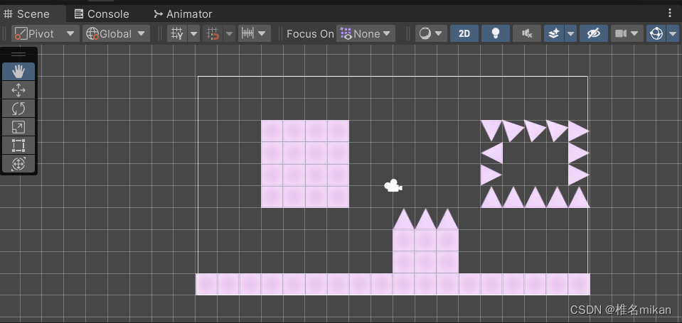Open the Pivot handle position dropdown
The width and height of the screenshot is (682, 323).
pyautogui.click(x=46, y=33)
